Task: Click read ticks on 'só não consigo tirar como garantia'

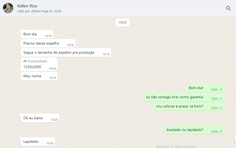Action: click(x=221, y=99)
